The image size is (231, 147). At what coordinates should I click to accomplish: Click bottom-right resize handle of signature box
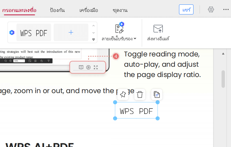(x=158, y=118)
